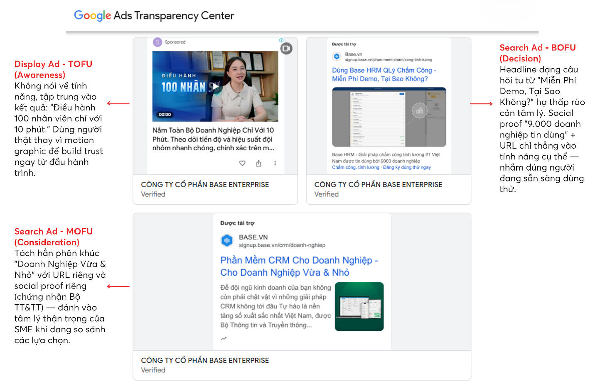
Task: Click the Verified status under the CRM ad
Action: pos(153,370)
